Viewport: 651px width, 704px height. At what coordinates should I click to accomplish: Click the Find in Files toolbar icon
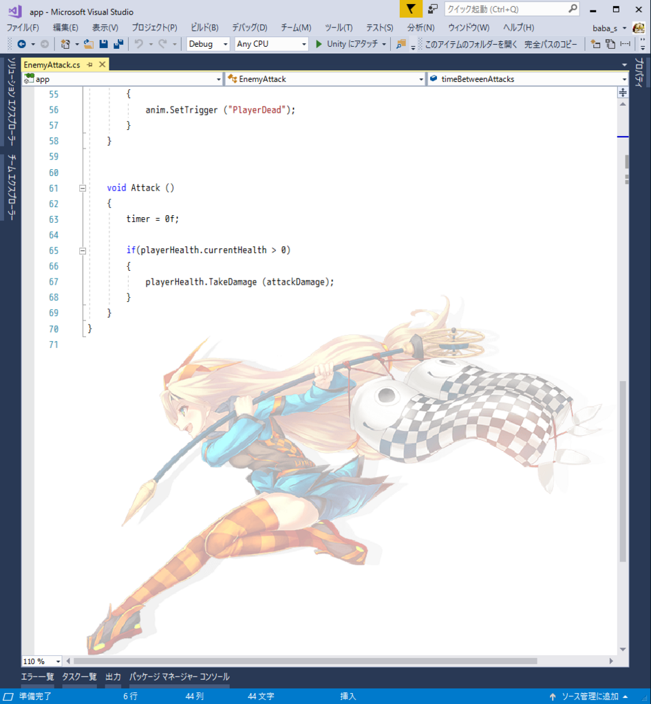click(401, 44)
